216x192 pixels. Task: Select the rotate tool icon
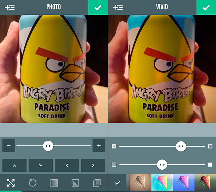(x=32, y=183)
